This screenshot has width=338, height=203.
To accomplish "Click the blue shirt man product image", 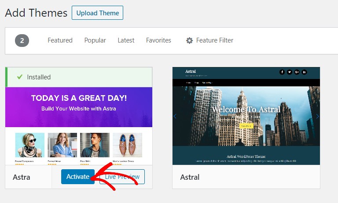I will [x=95, y=145].
